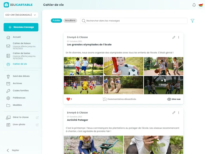Click the Gérer la classe icon
Image resolution: width=205 pixels, height=154 pixels.
8,118
